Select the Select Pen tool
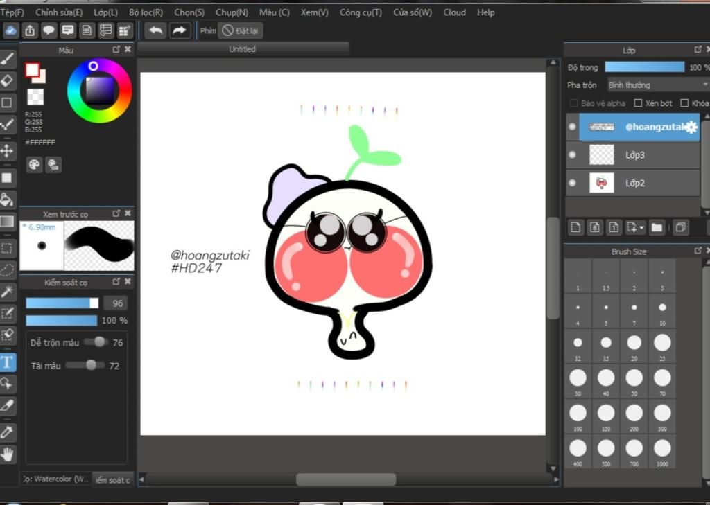This screenshot has width=710, height=505. [x=8, y=313]
